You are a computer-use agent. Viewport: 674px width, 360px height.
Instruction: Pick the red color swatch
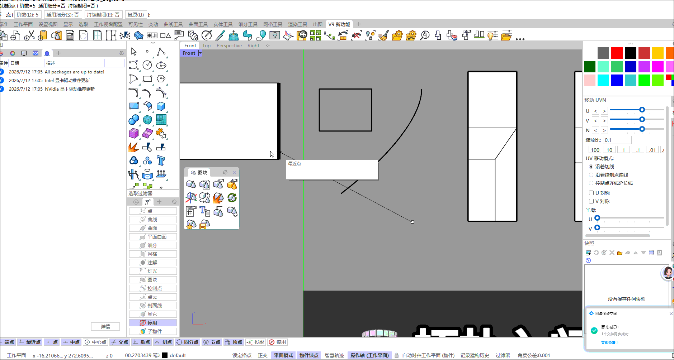pyautogui.click(x=617, y=53)
